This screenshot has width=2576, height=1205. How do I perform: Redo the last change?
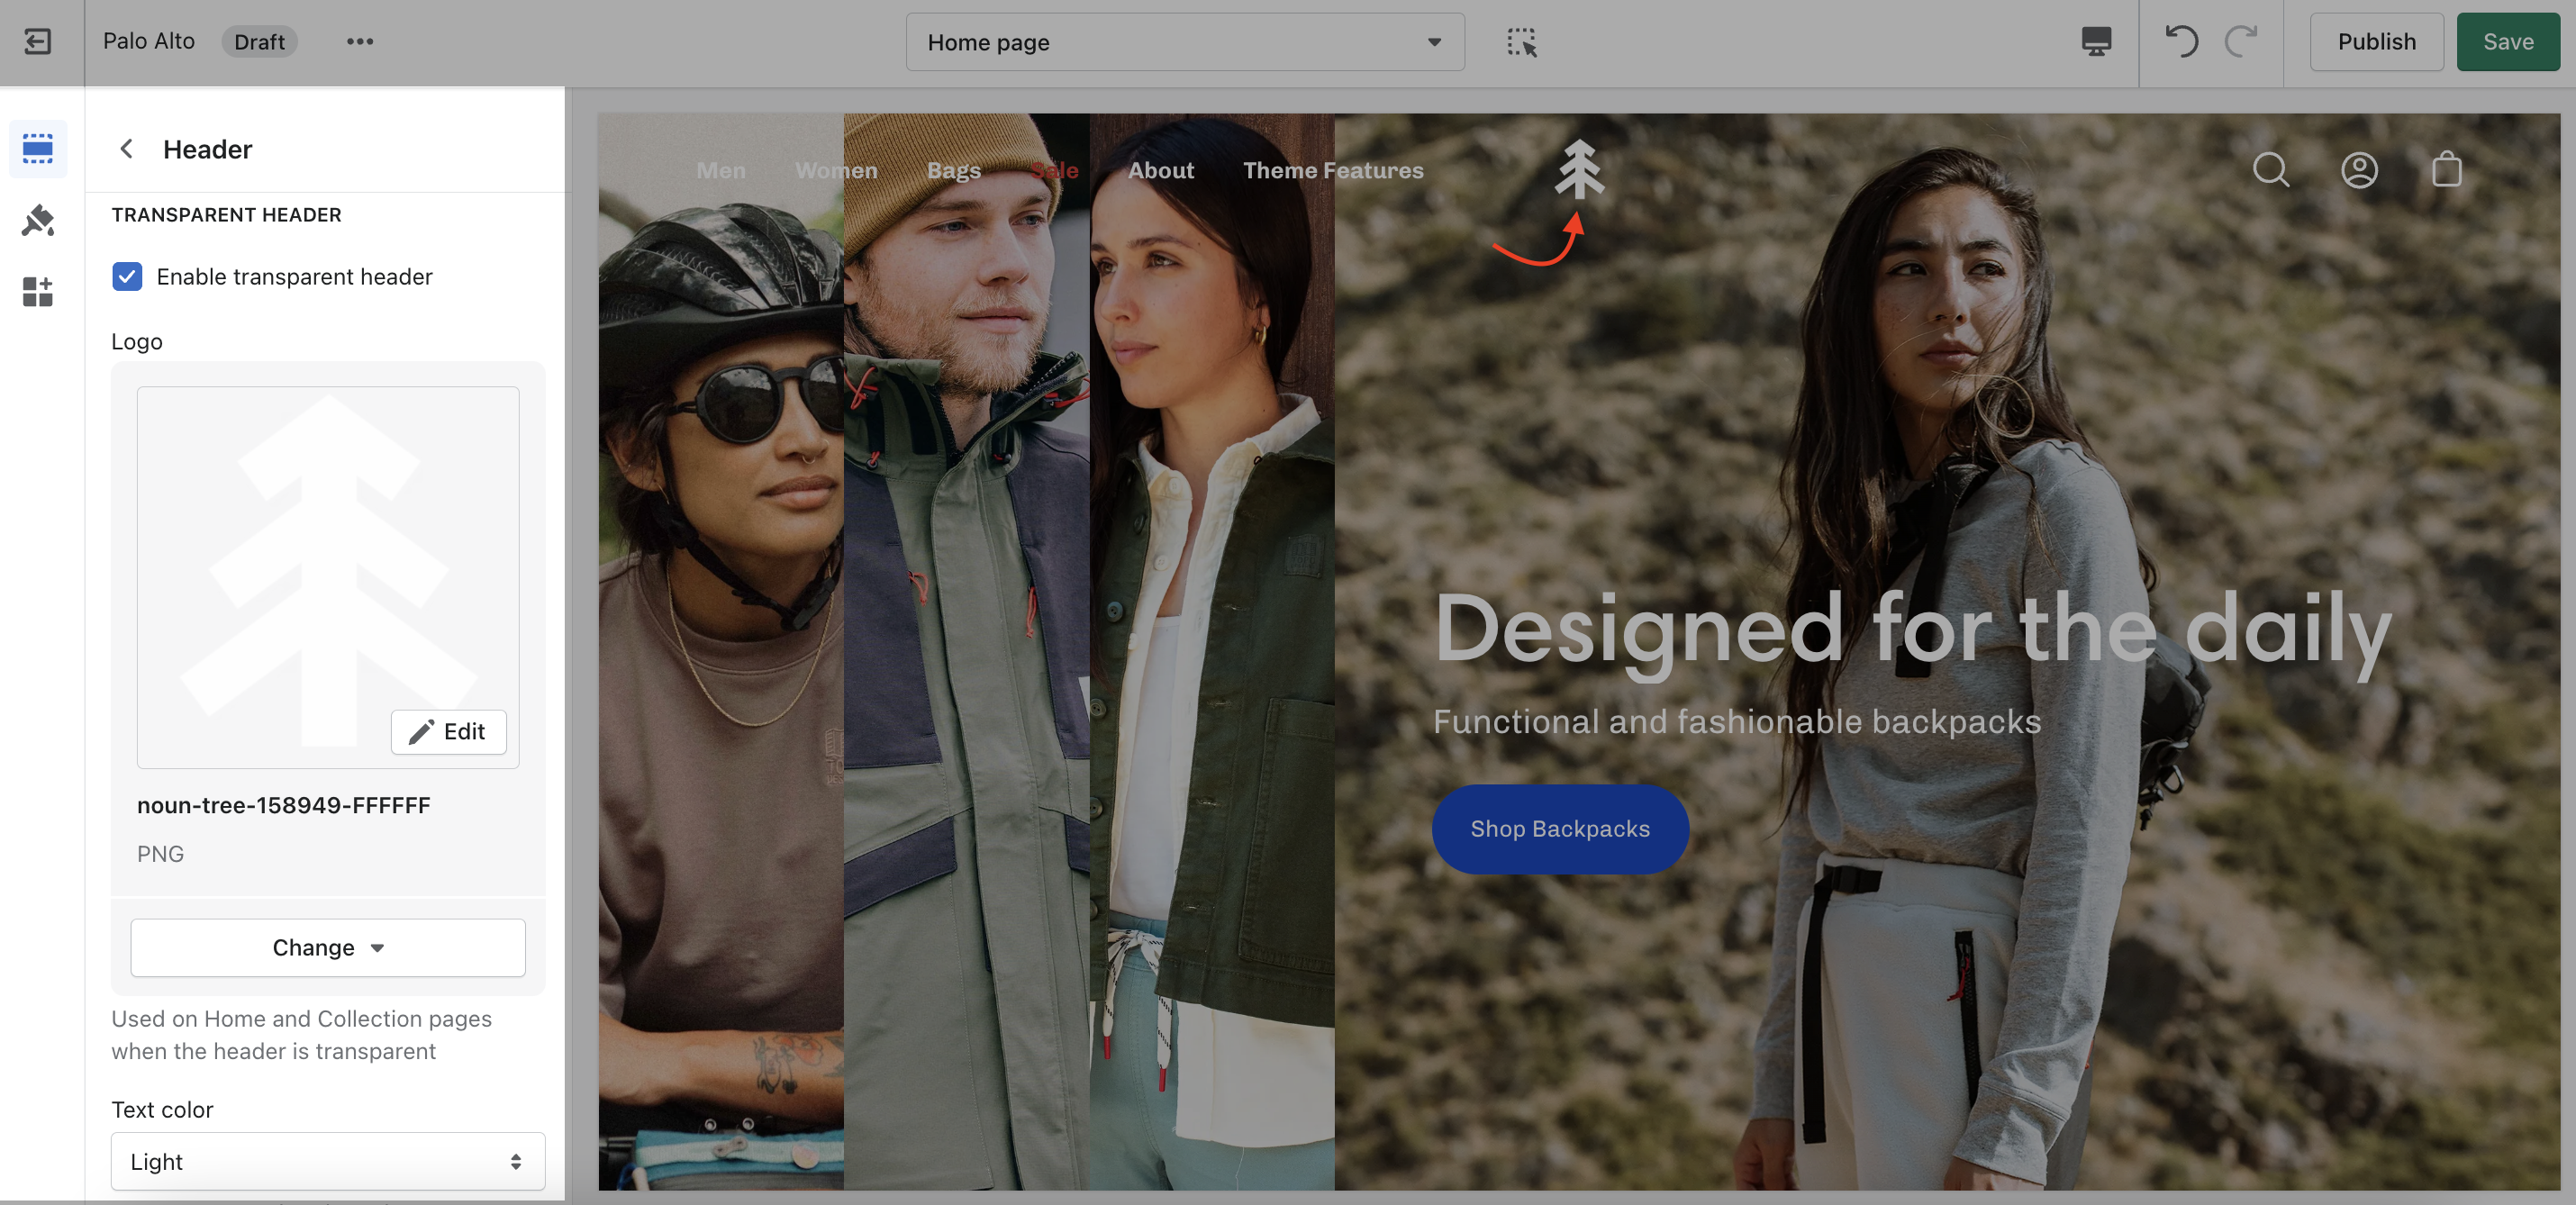(x=2241, y=41)
